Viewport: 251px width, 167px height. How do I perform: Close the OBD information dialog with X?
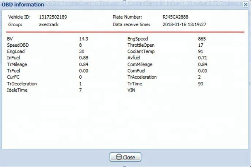[246, 5]
